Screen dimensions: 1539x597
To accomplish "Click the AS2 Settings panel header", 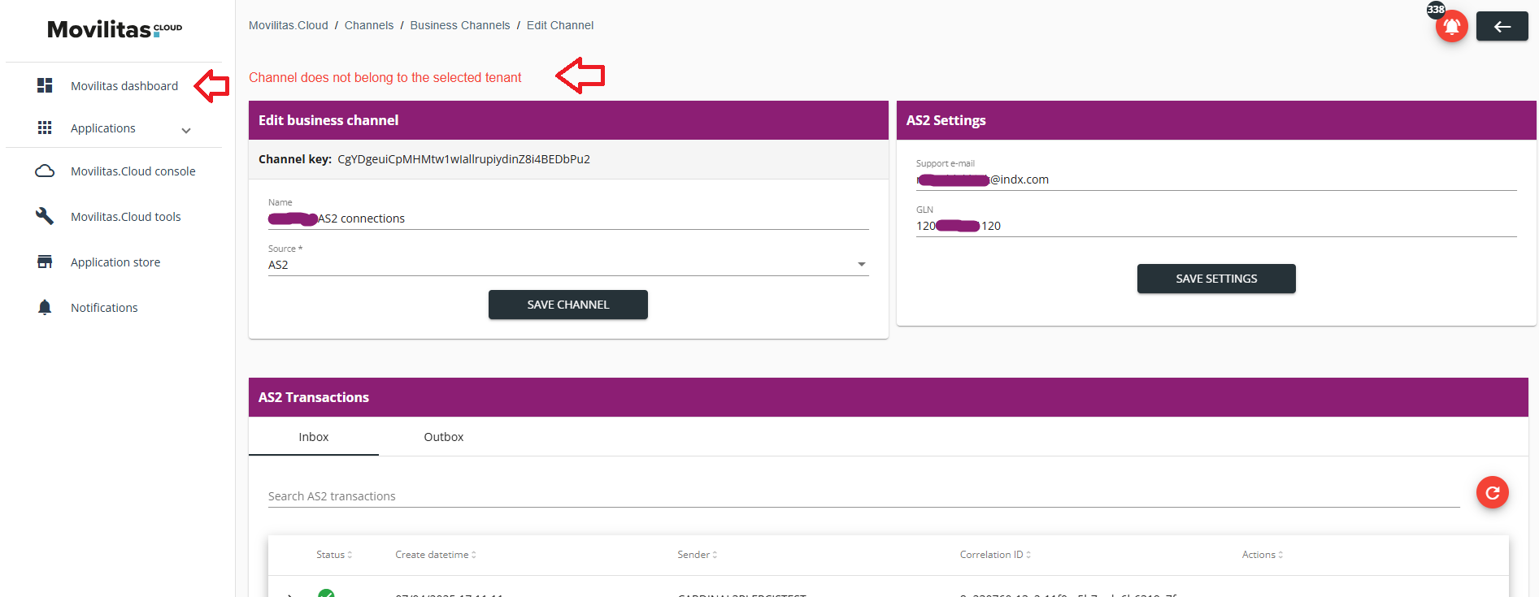I will coord(1216,120).
